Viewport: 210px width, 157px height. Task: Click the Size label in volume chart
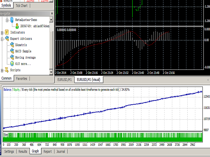coord(6,134)
